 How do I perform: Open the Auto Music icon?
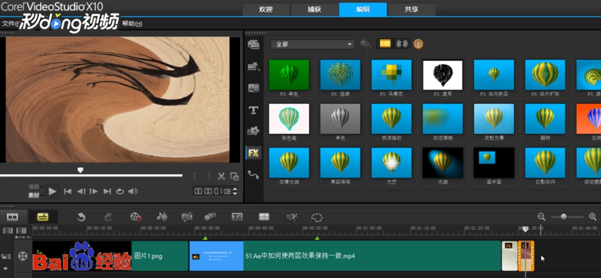[x=187, y=217]
